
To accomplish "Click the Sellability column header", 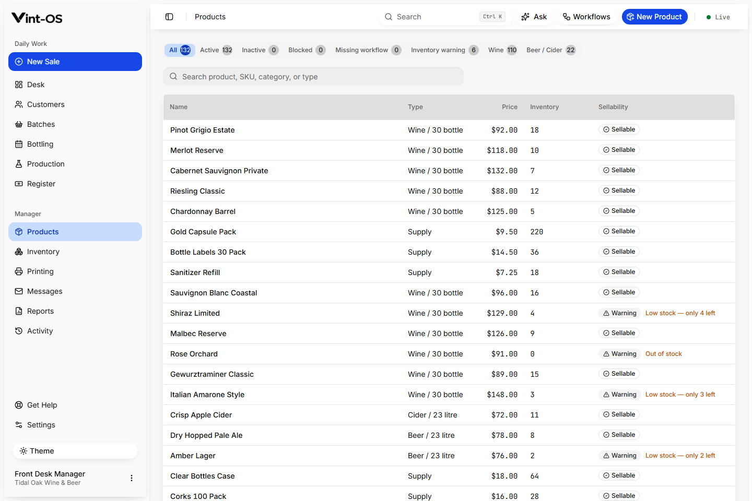I will click(x=613, y=107).
